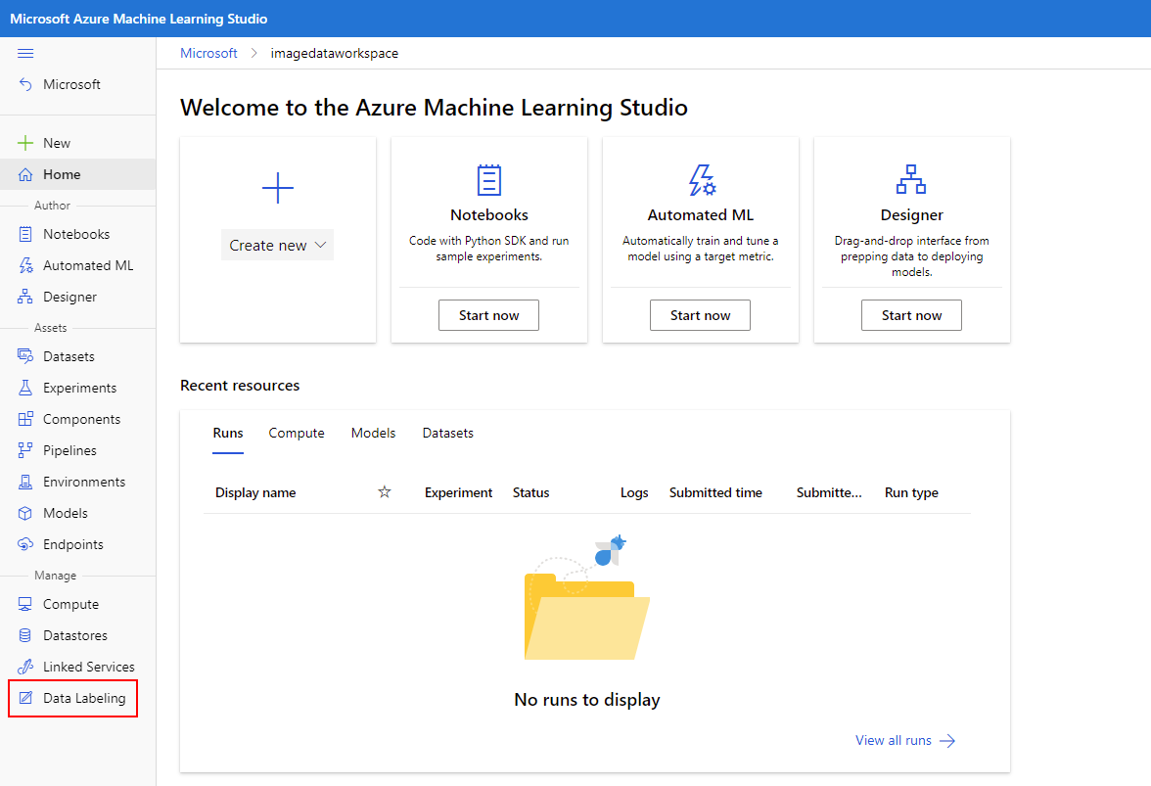
Task: Click the Experiments flask icon
Action: (x=25, y=388)
